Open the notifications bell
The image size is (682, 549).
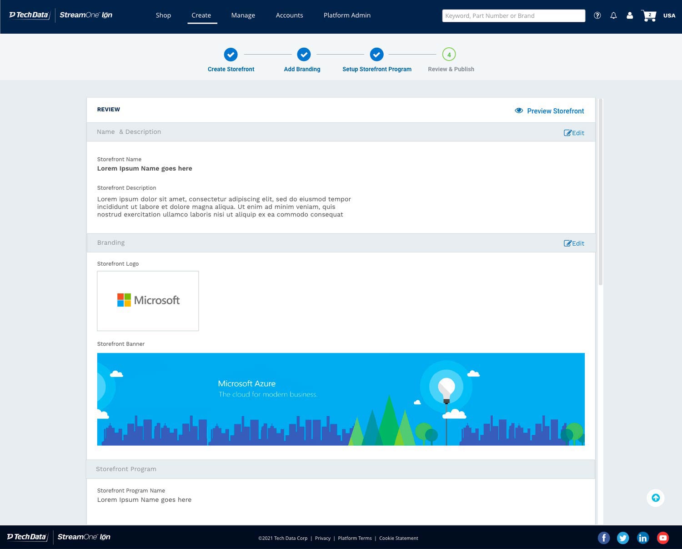point(613,15)
